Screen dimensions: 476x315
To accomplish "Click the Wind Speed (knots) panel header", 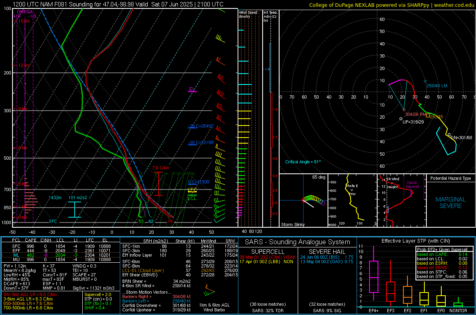I will 248,14.
